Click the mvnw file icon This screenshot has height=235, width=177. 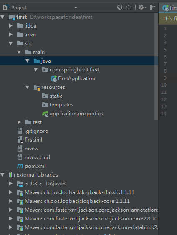pyautogui.click(x=20, y=149)
